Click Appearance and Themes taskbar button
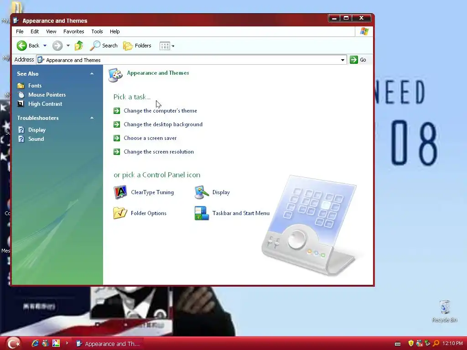 109,344
